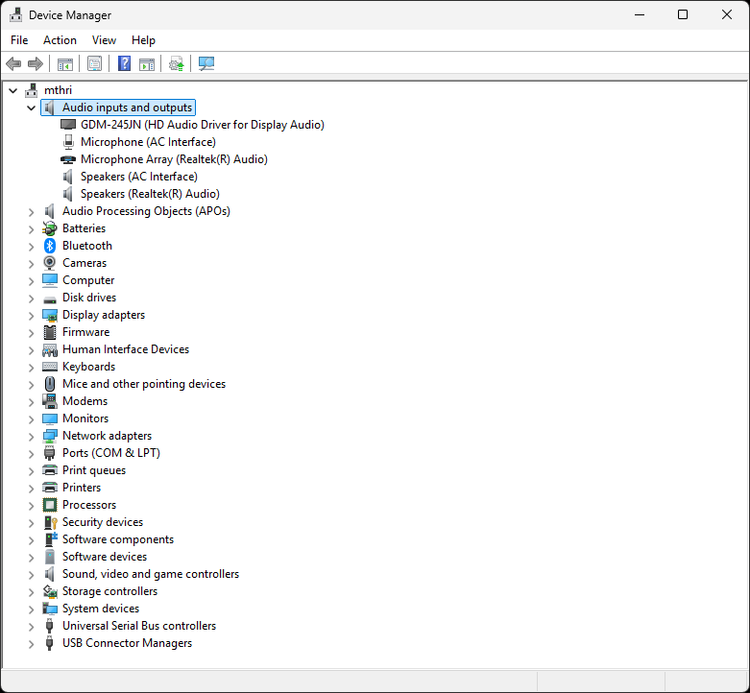This screenshot has width=750, height=693.
Task: Select the Network adapters label
Action: [x=108, y=436]
